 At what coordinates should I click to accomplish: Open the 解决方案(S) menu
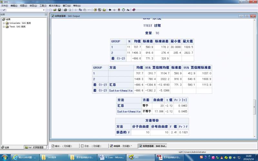click(55, 5)
